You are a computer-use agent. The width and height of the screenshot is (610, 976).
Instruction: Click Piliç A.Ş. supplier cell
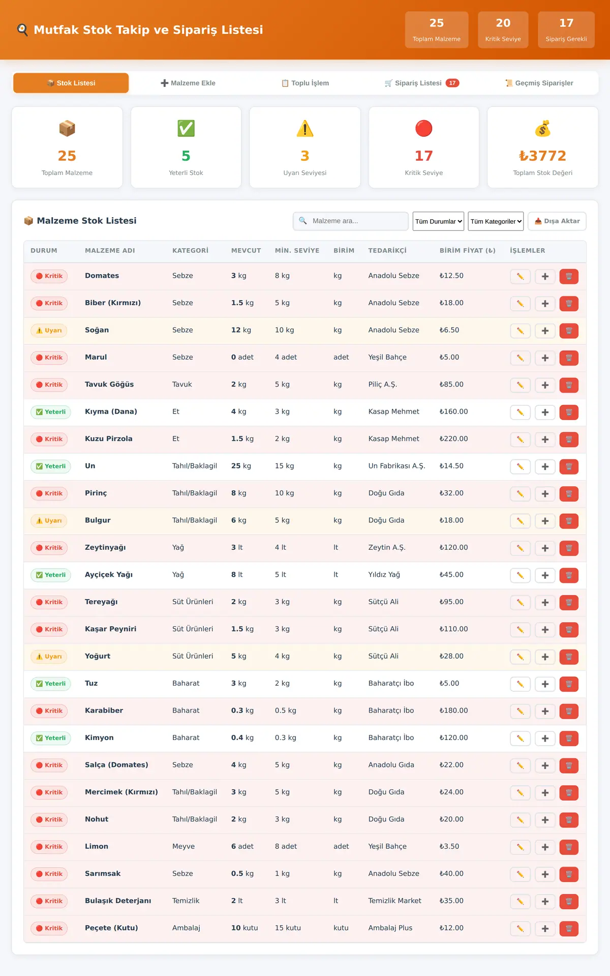click(383, 385)
